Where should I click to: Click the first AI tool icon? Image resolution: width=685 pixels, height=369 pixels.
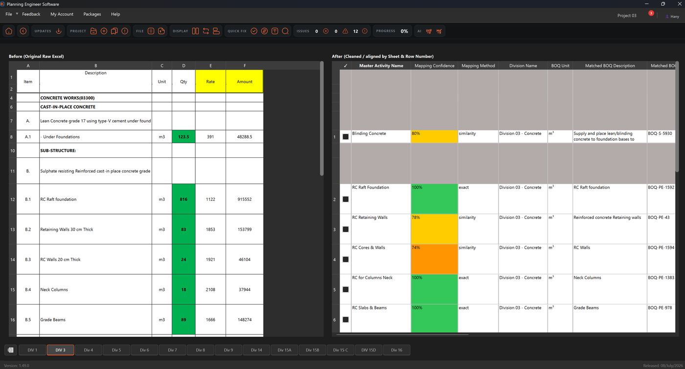[429, 31]
